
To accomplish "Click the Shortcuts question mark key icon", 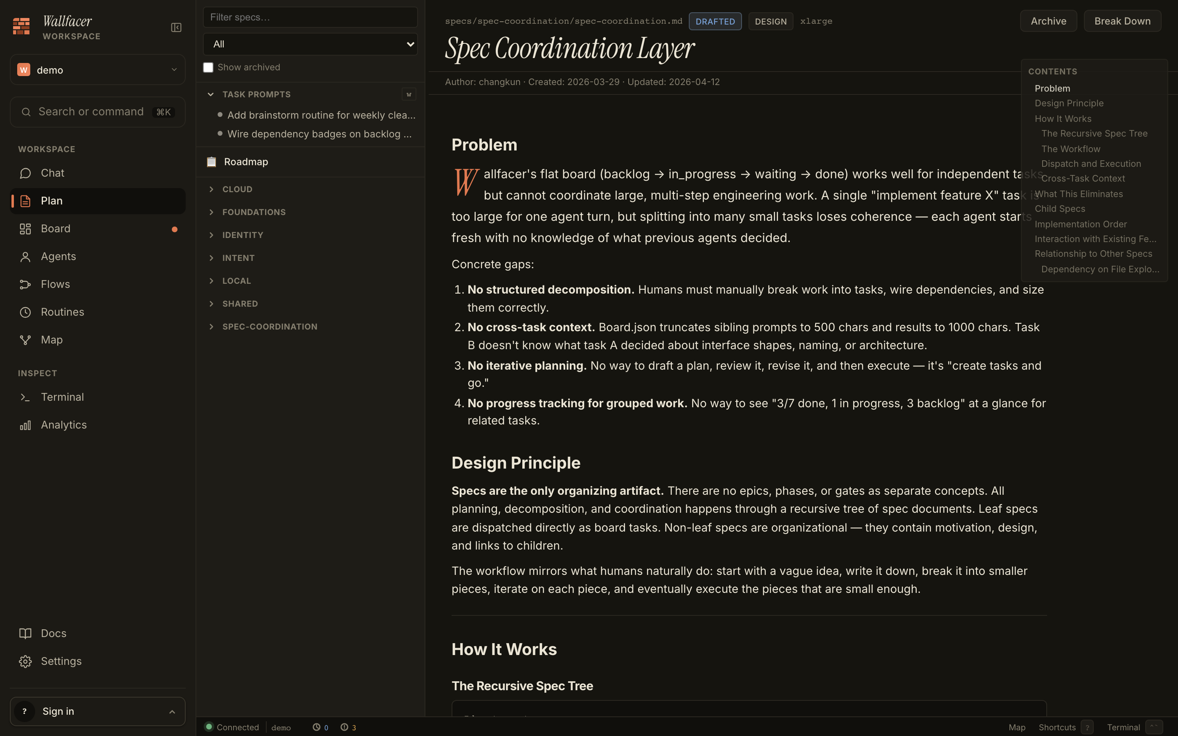I will (1087, 727).
